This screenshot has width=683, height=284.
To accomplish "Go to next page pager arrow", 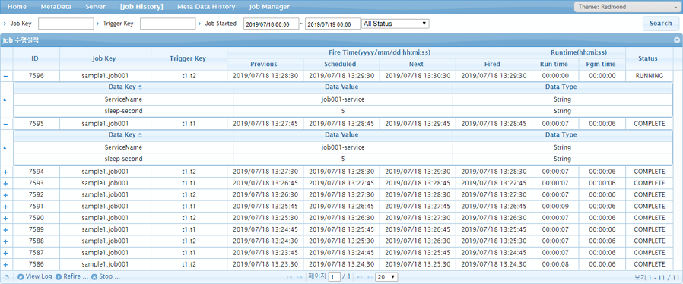I will (360, 277).
